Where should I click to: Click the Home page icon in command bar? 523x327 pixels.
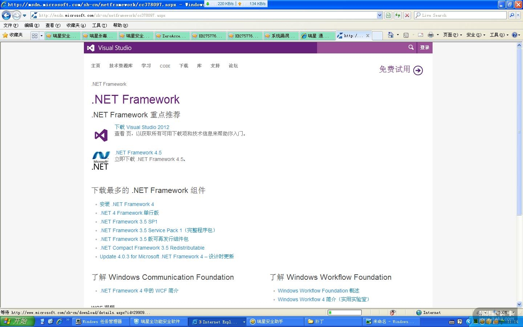tap(390, 35)
